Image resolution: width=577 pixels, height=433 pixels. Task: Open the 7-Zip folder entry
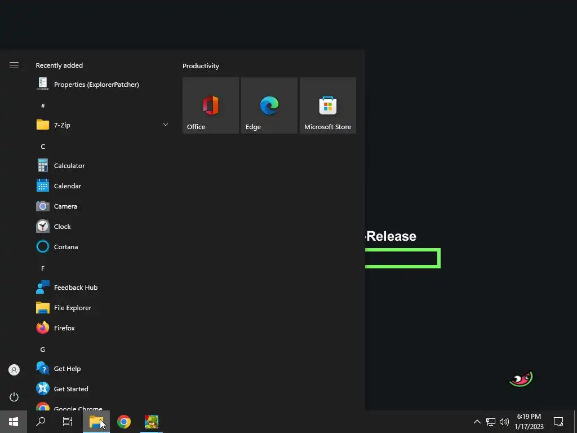coord(103,125)
